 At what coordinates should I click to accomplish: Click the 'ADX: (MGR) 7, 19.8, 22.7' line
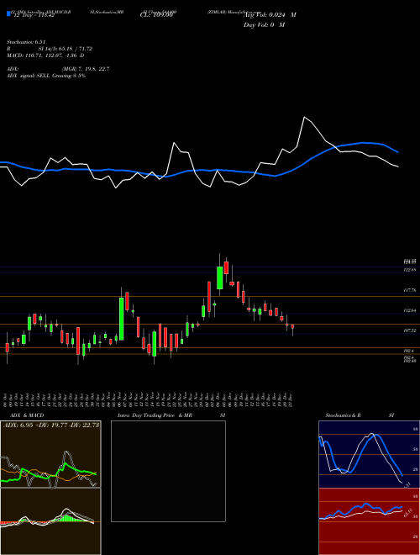click(58, 69)
